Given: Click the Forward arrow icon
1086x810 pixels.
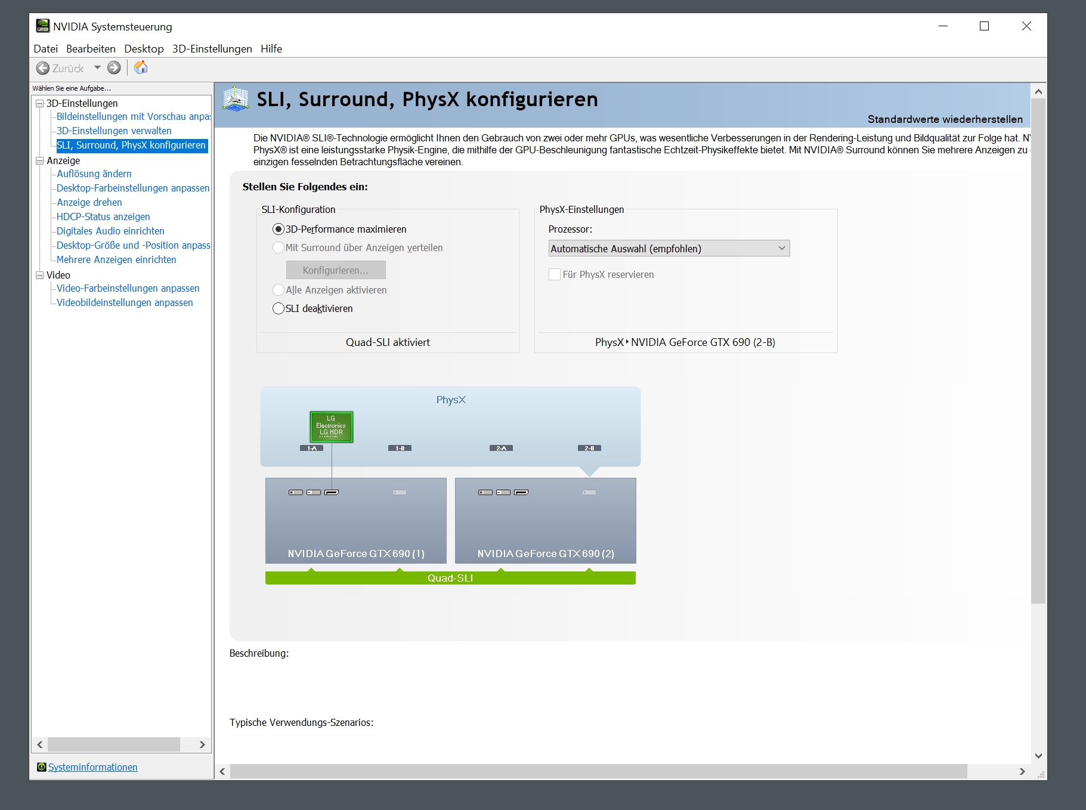Looking at the screenshot, I should [x=114, y=68].
